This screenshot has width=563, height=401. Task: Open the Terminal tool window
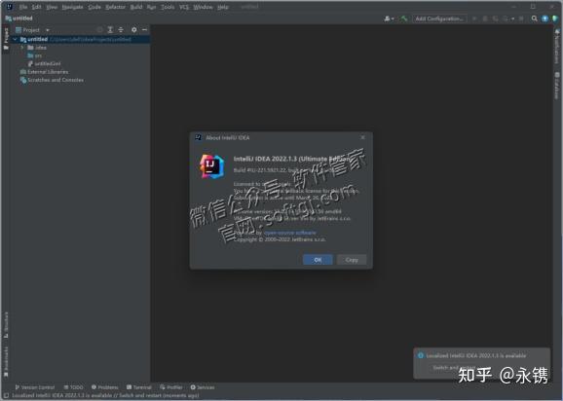139,387
